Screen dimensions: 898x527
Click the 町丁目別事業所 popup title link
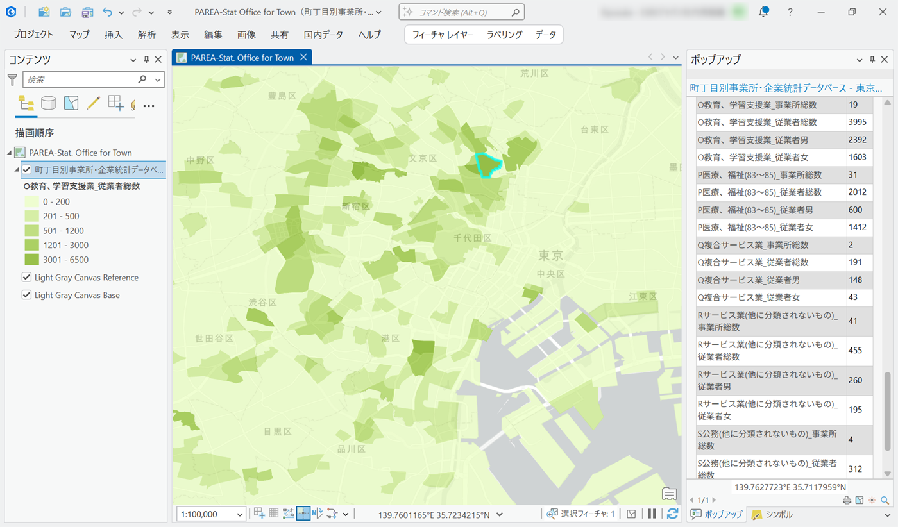(x=785, y=87)
